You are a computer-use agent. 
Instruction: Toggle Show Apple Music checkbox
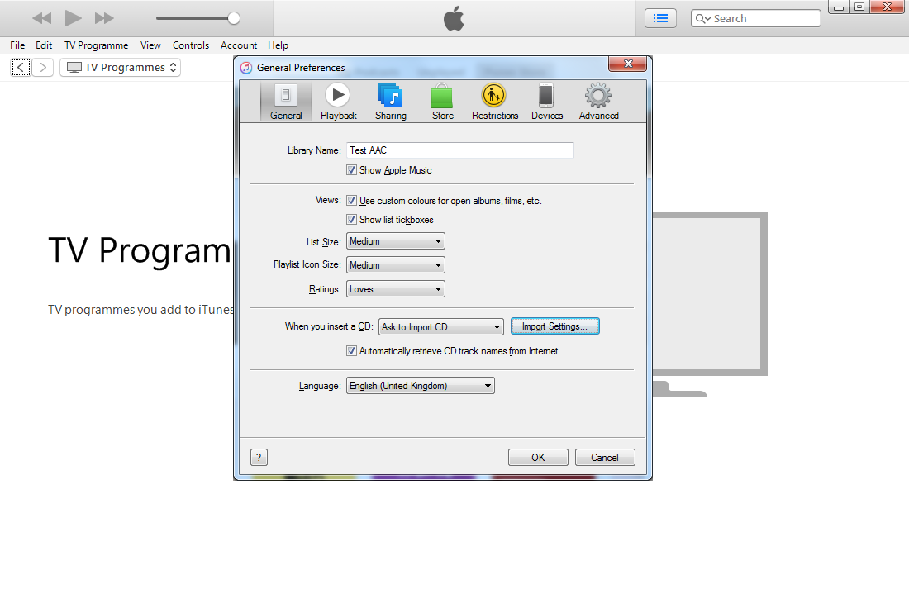[x=351, y=170]
